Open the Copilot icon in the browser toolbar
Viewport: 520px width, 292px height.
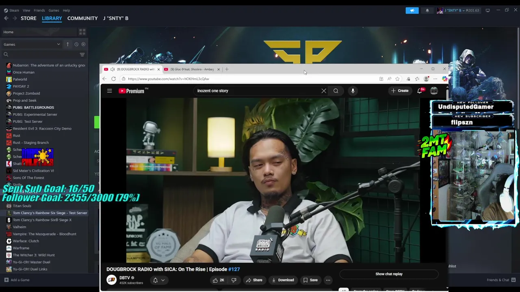pos(444,79)
